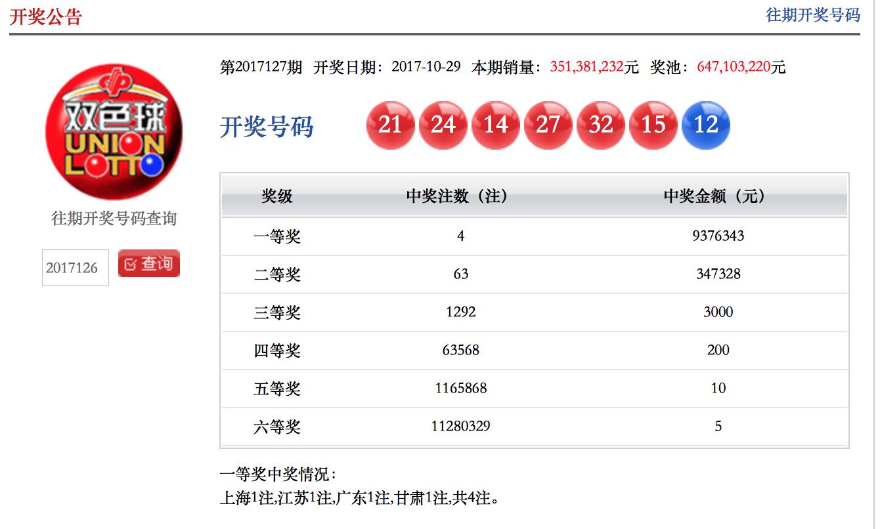Click second prize amount 347328
880x529 pixels.
click(x=718, y=274)
